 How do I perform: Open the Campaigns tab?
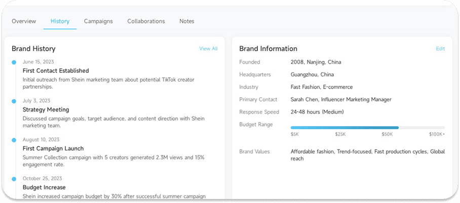click(x=98, y=21)
